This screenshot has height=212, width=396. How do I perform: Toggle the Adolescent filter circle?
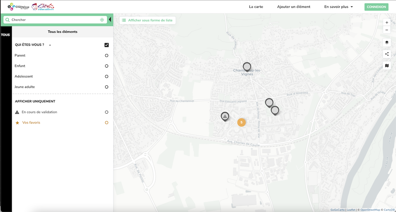107,77
